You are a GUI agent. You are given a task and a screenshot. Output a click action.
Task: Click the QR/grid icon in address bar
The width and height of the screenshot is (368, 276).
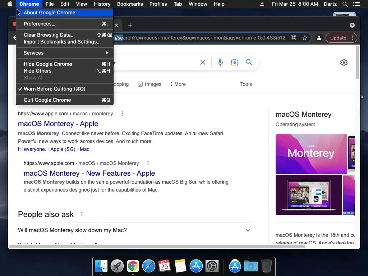[293, 38]
